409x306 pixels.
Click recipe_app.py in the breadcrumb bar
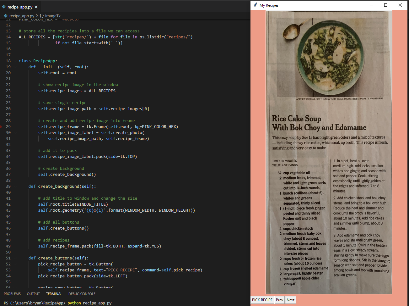click(x=22, y=16)
